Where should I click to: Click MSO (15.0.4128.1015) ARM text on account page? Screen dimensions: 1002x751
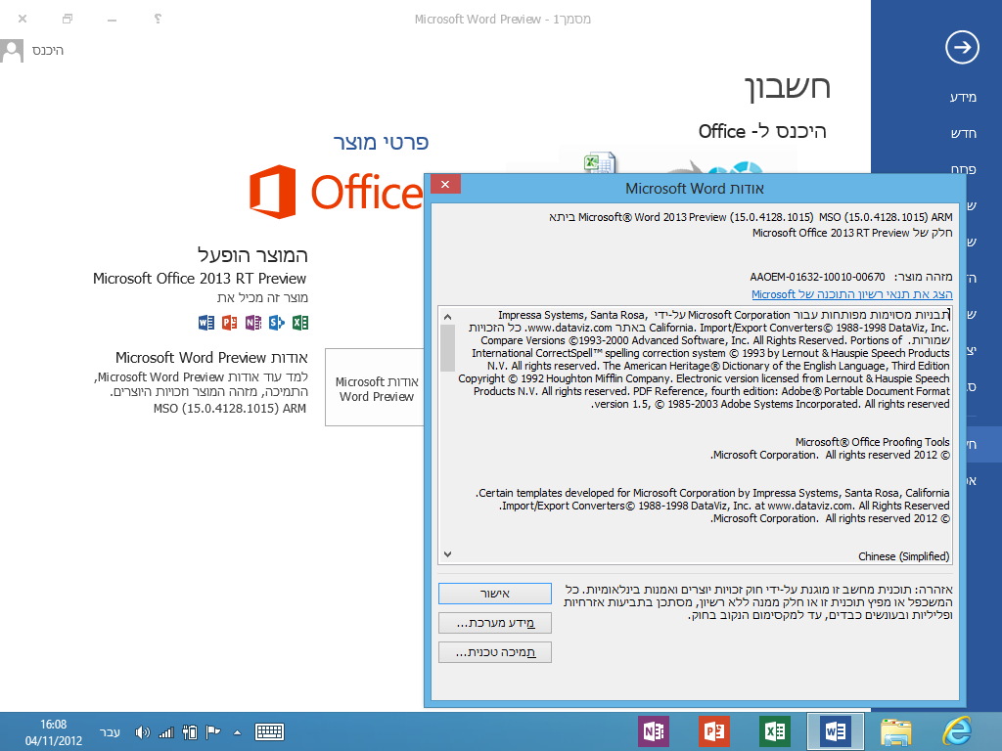click(x=229, y=408)
